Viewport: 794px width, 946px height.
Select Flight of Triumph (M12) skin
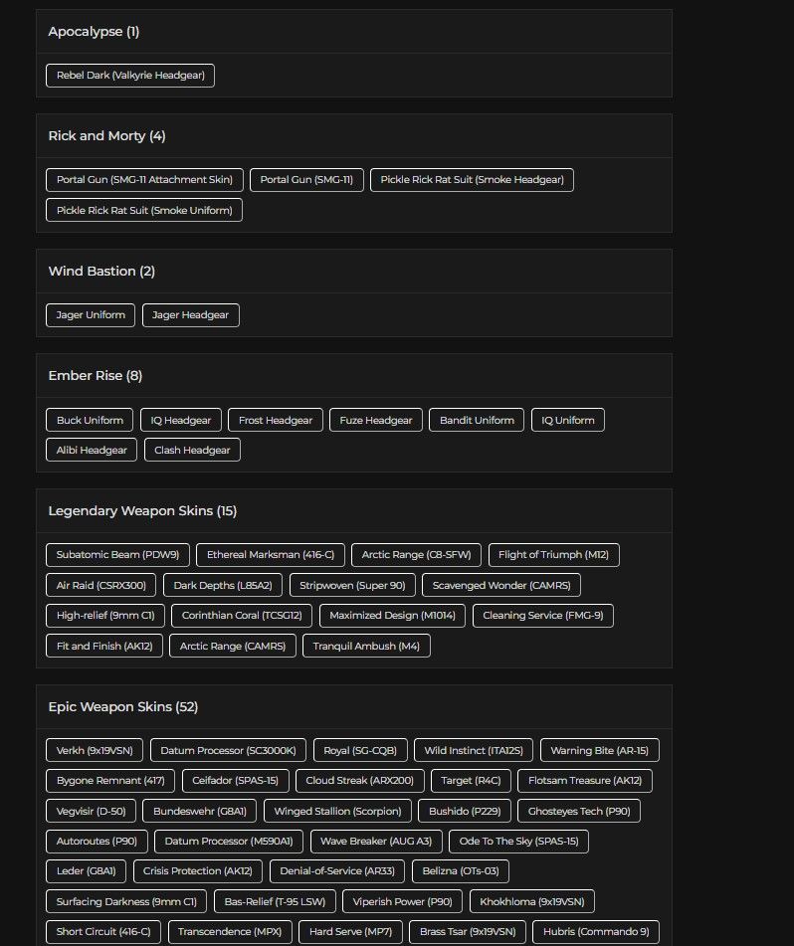pos(553,555)
